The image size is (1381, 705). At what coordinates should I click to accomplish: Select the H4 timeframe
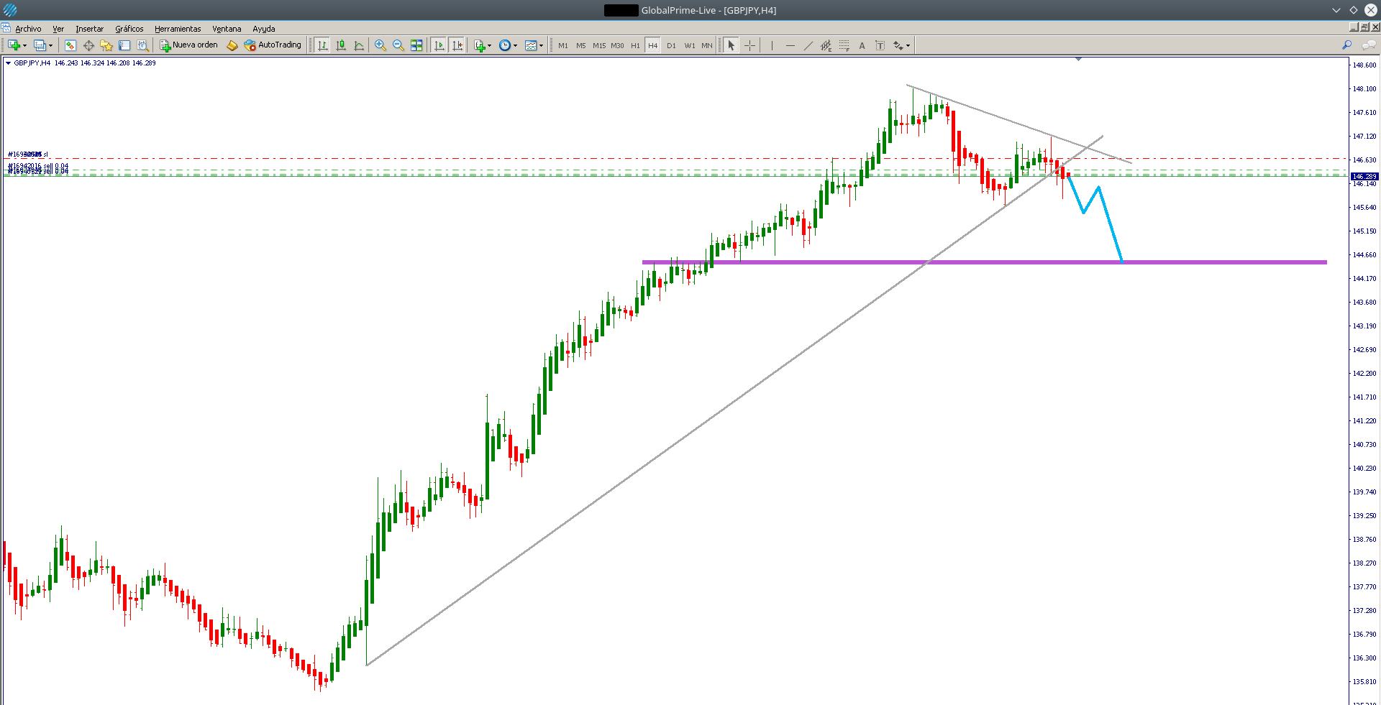point(653,45)
